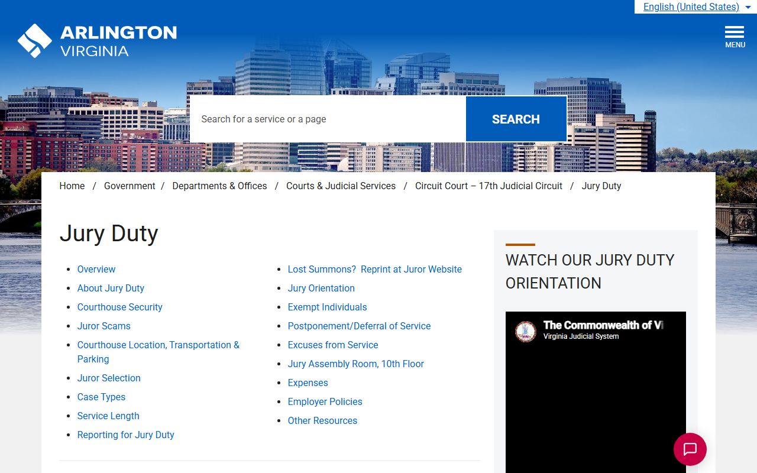Viewport: 757px width, 473px height.
Task: Click the Arlington Virginia logo
Action: (x=97, y=41)
